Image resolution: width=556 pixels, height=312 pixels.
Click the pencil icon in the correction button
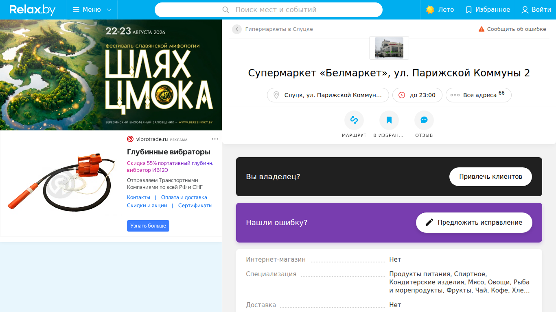point(429,223)
